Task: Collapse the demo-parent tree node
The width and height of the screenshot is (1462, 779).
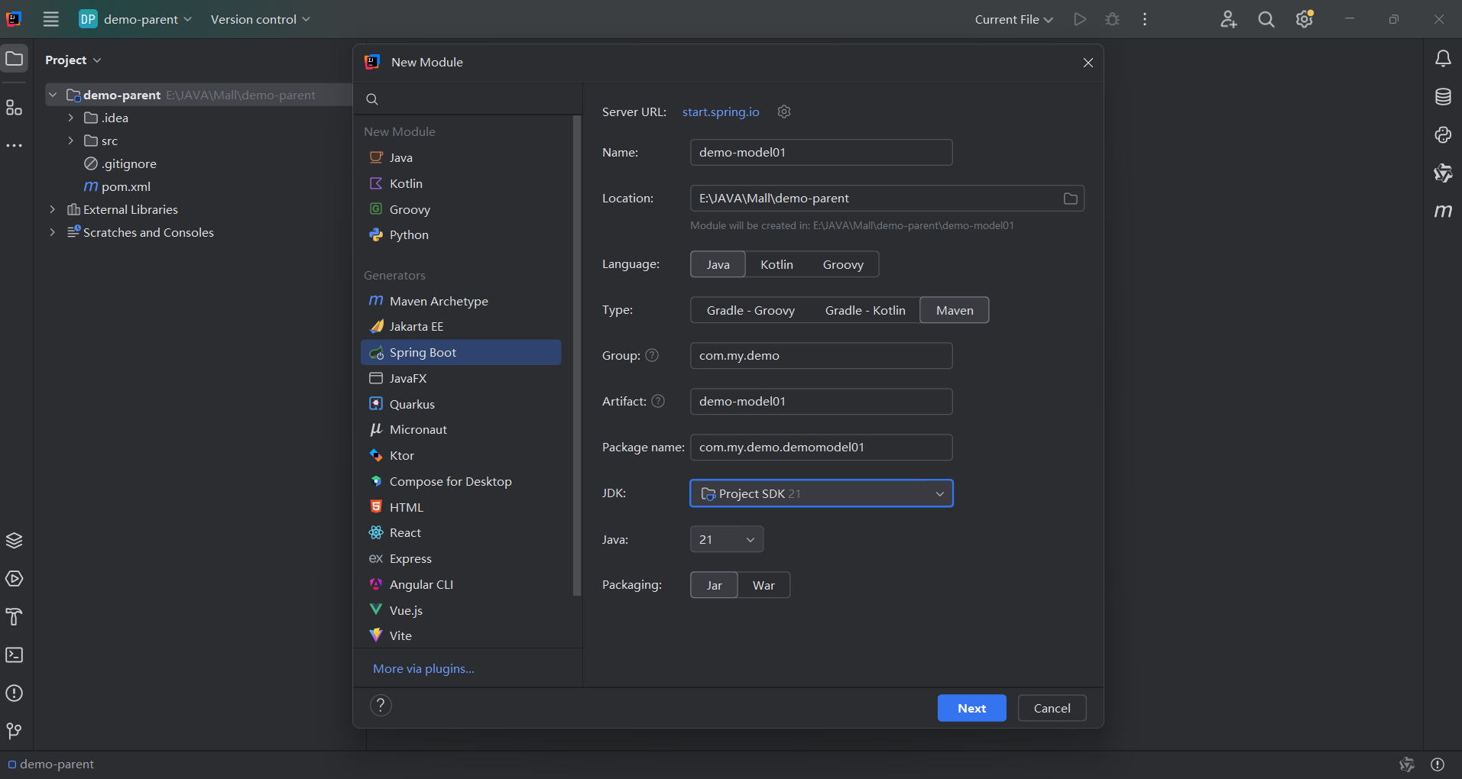Action: coord(53,95)
